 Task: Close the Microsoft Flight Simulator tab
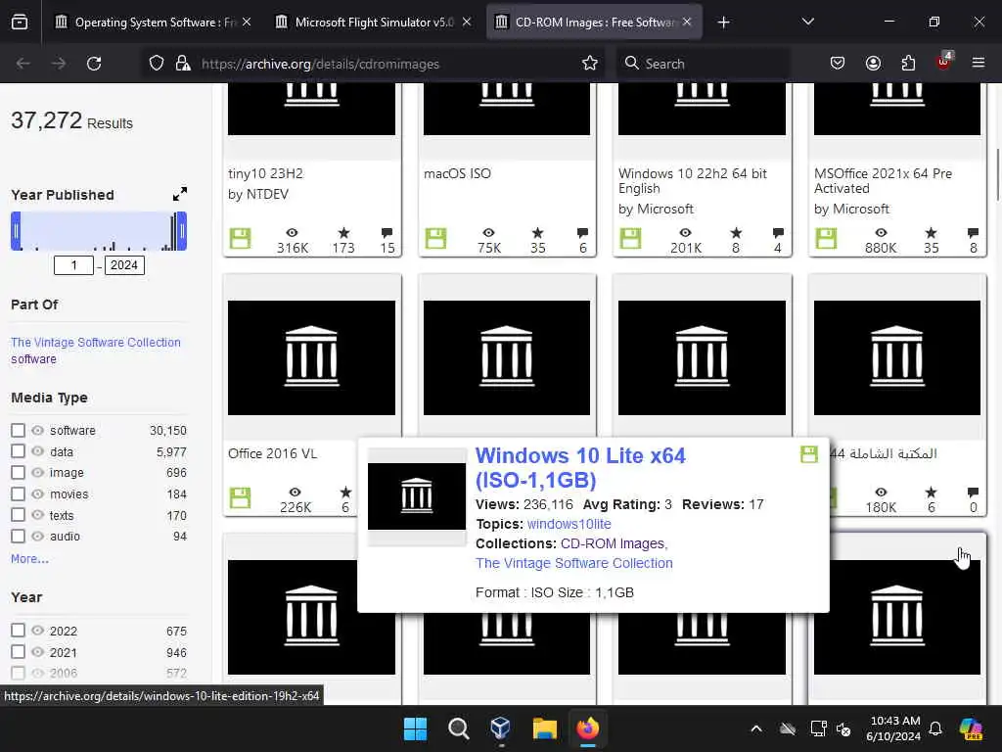(x=467, y=22)
